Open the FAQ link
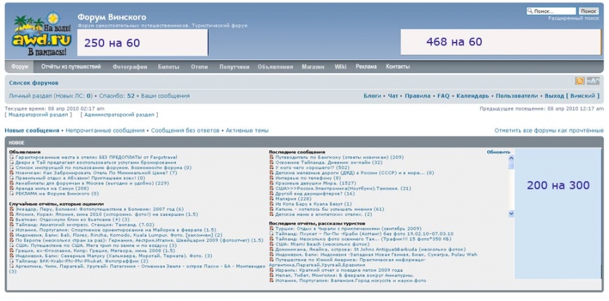The image size is (609, 301). 443,95
